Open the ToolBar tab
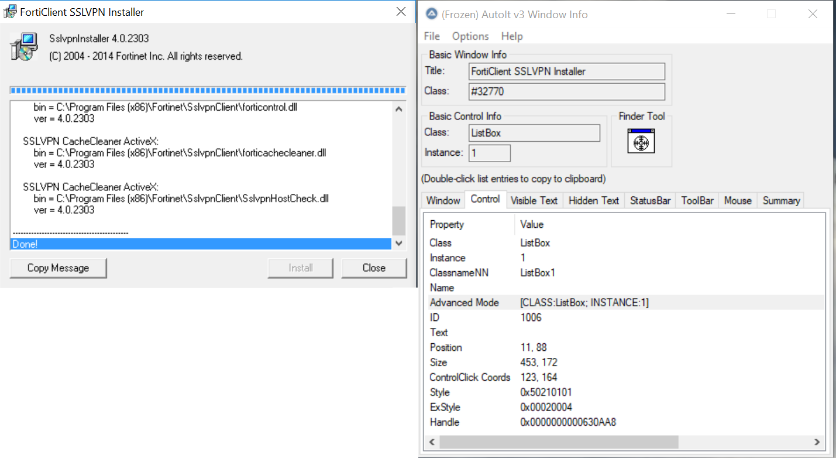The height and width of the screenshot is (458, 836). [697, 200]
